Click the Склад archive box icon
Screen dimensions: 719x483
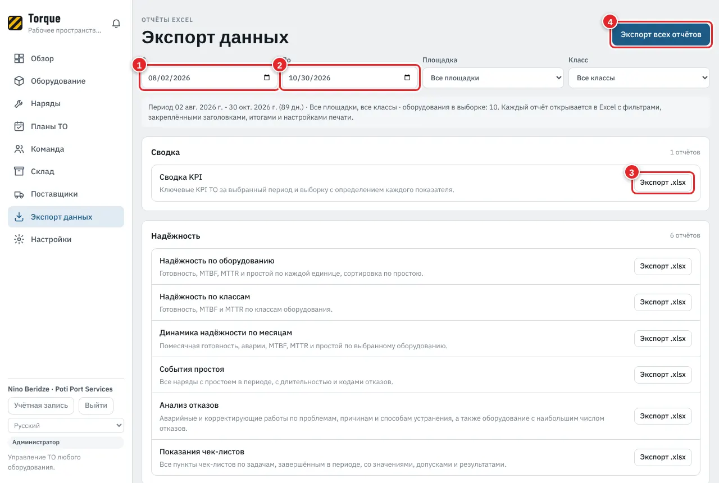click(x=19, y=171)
